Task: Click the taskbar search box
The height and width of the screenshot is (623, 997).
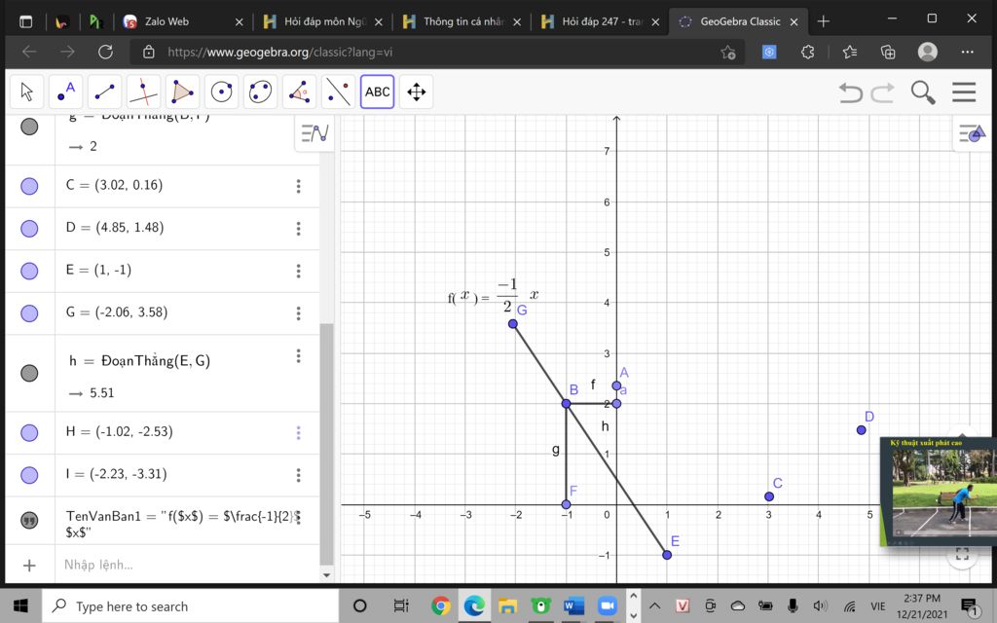Action: (x=191, y=605)
